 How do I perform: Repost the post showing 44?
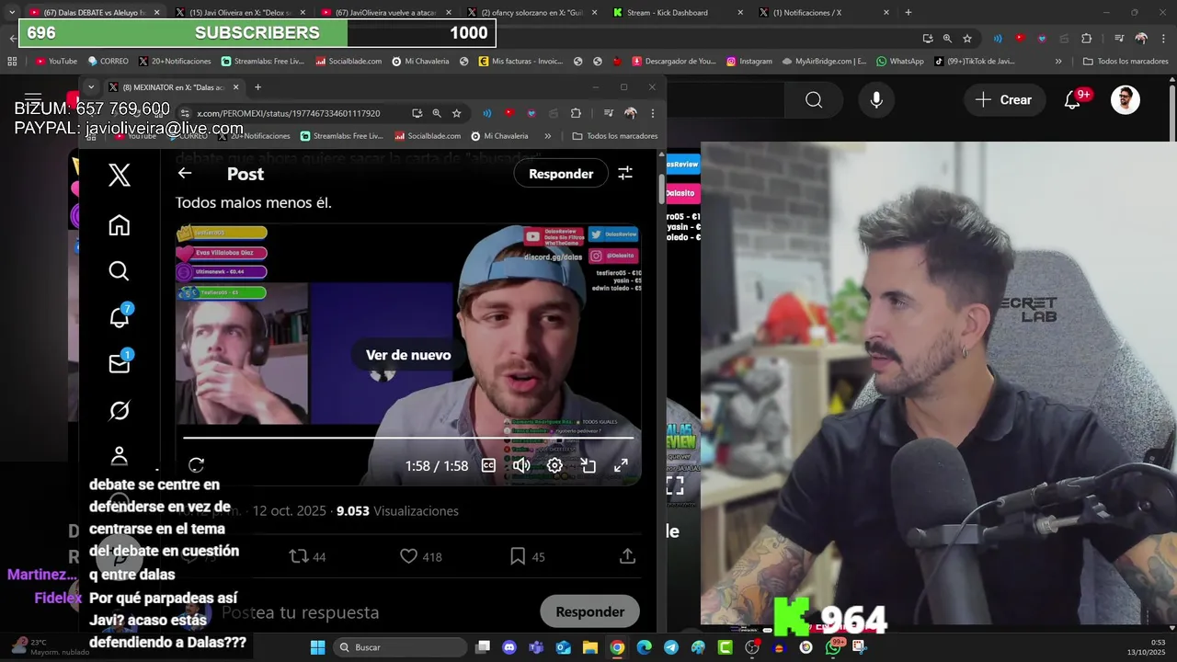[308, 556]
